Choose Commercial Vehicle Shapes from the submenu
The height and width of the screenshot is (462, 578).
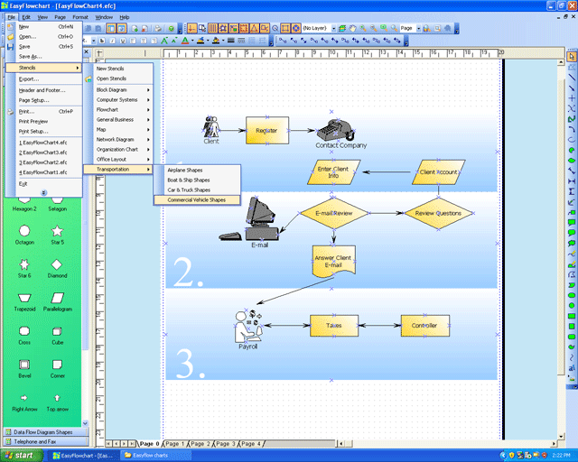(196, 199)
